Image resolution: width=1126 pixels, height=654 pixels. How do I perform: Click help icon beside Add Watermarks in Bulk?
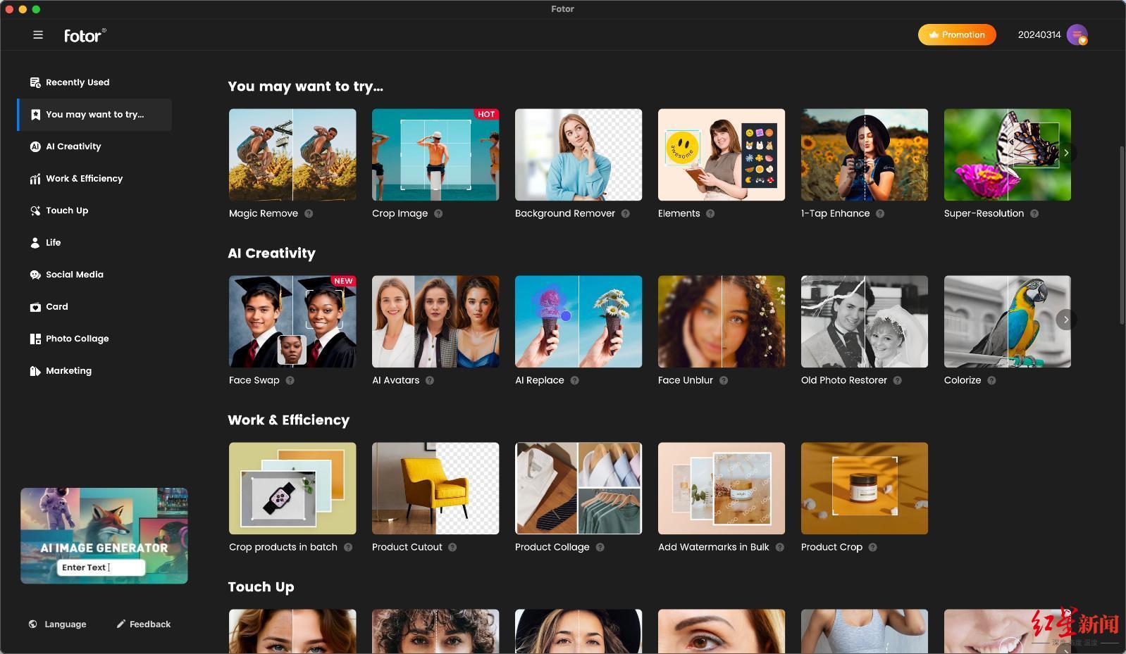click(x=779, y=548)
